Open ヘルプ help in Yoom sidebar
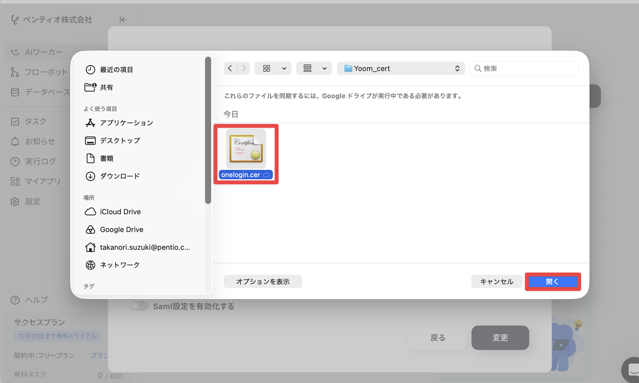Image resolution: width=639 pixels, height=383 pixels. click(x=29, y=300)
